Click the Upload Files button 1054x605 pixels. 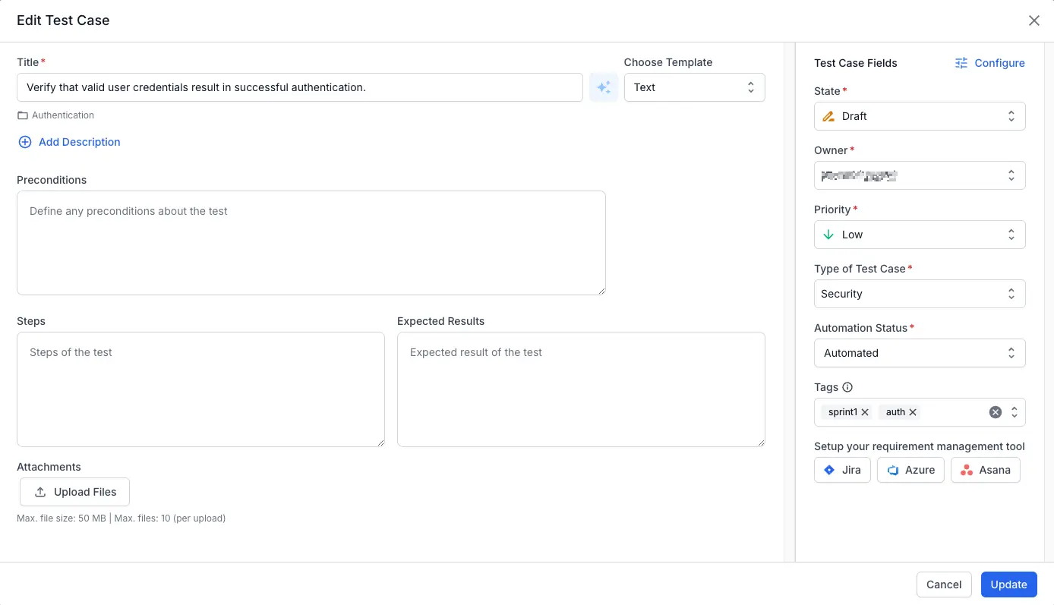pos(74,492)
